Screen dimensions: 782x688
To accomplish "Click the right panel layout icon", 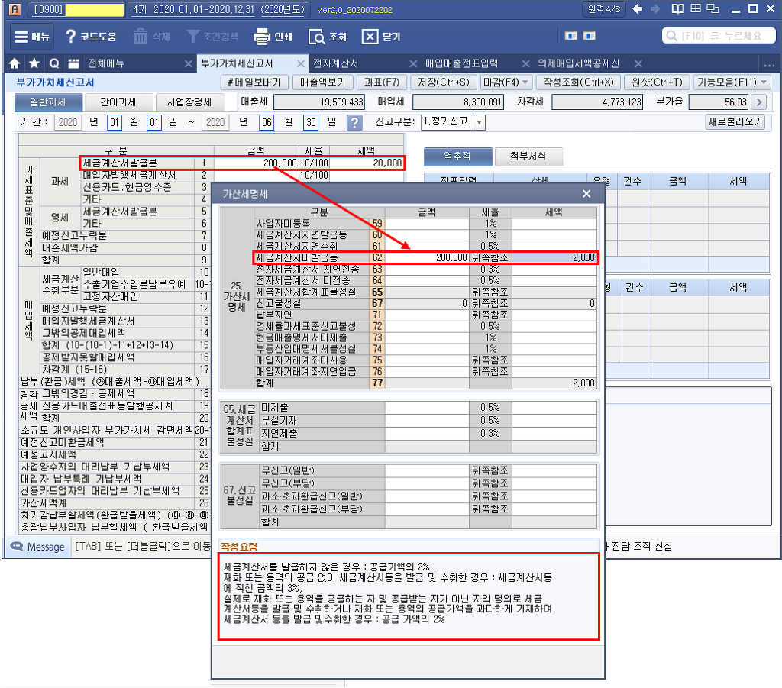I will coord(590,35).
